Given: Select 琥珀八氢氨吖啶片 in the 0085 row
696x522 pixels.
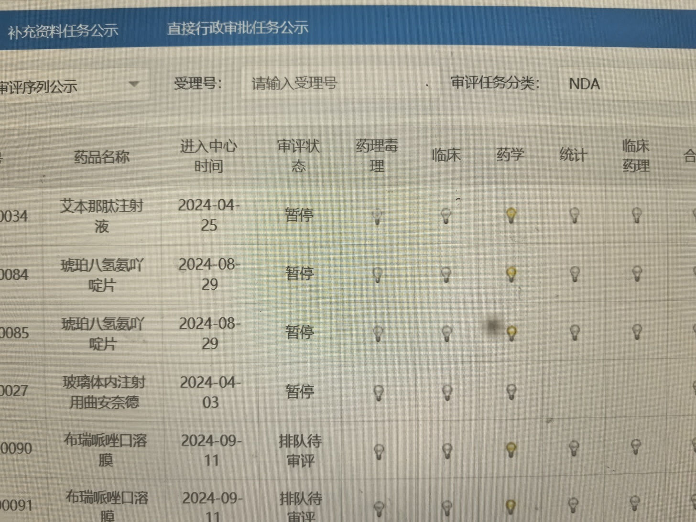Looking at the screenshot, I should [x=103, y=333].
